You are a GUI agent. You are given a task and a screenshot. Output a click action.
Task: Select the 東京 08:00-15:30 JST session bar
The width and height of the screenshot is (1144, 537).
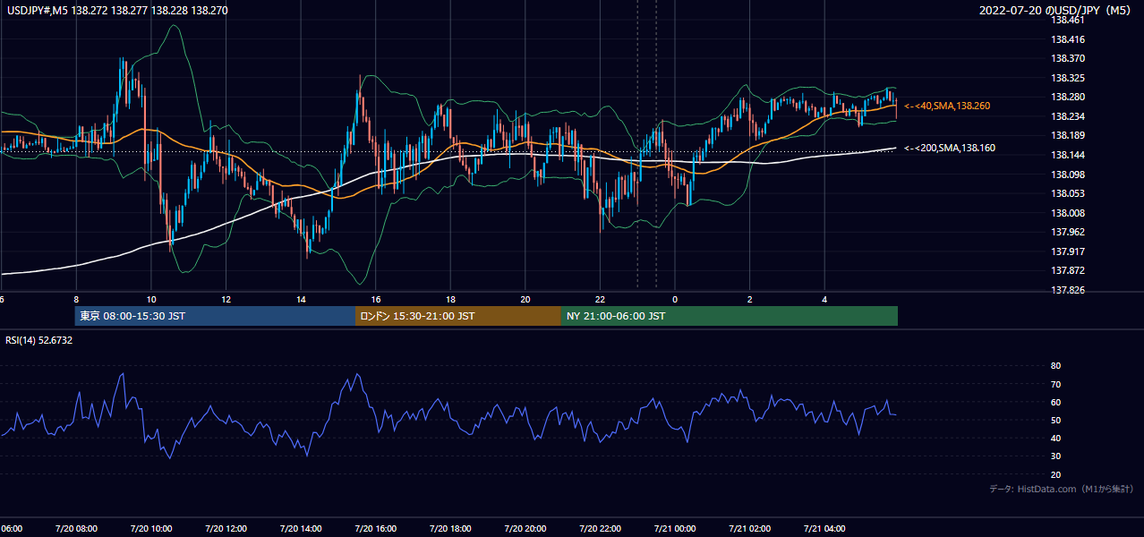click(215, 316)
